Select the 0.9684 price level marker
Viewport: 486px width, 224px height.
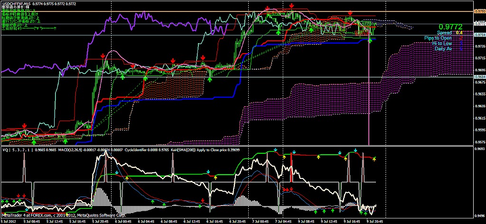point(479,77)
